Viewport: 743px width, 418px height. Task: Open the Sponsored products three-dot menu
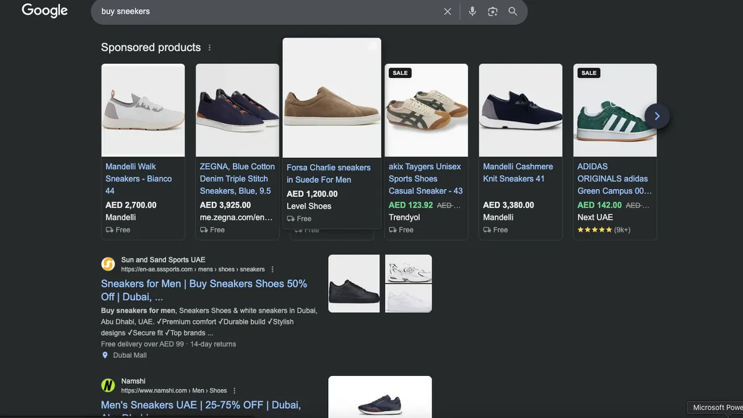(x=209, y=47)
